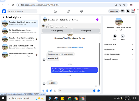Open the Facebook menu grid icon

point(123,11)
